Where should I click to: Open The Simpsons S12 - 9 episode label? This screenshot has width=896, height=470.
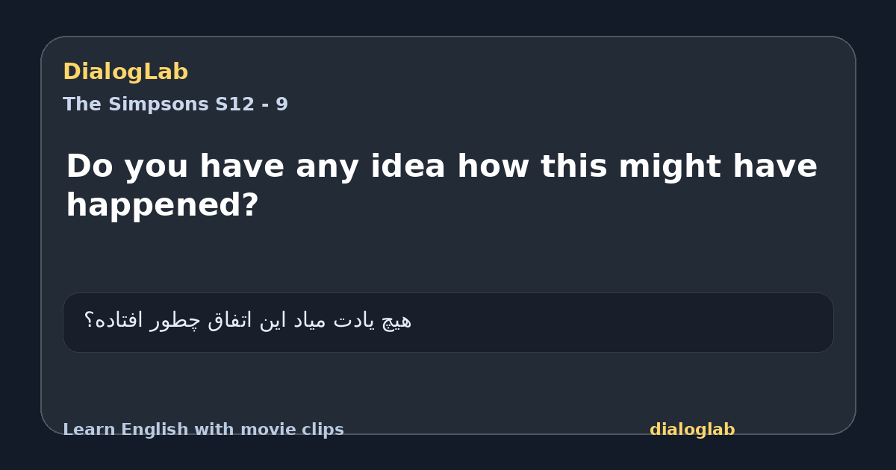point(175,104)
